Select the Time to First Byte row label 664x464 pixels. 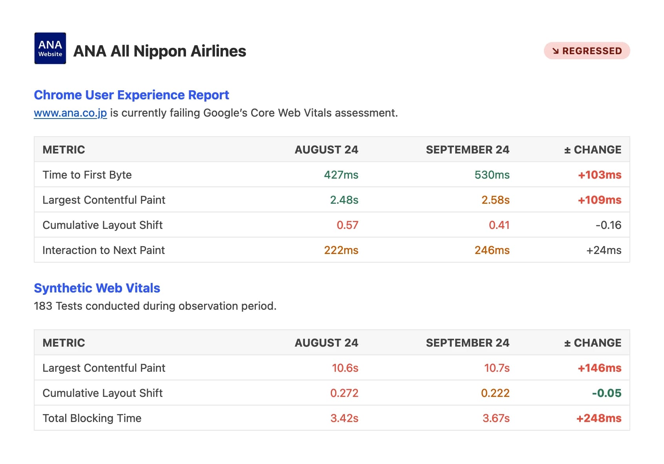pos(87,175)
